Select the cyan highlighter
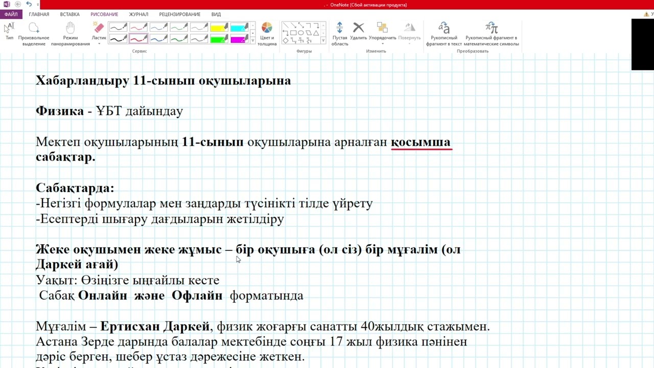The height and width of the screenshot is (368, 654). 240,27
